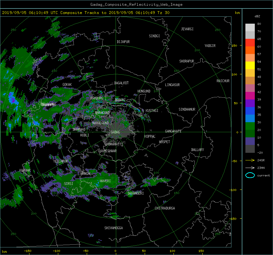The width and height of the screenshot is (273, 255).
Task: Select the light gray 70-80 dBZ swatch
Action: (x=250, y=28)
